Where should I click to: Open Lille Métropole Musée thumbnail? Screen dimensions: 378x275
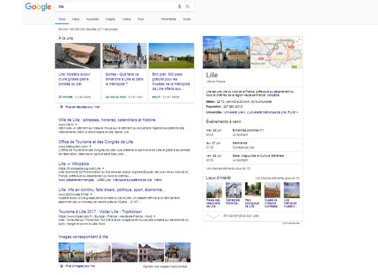coord(292,190)
